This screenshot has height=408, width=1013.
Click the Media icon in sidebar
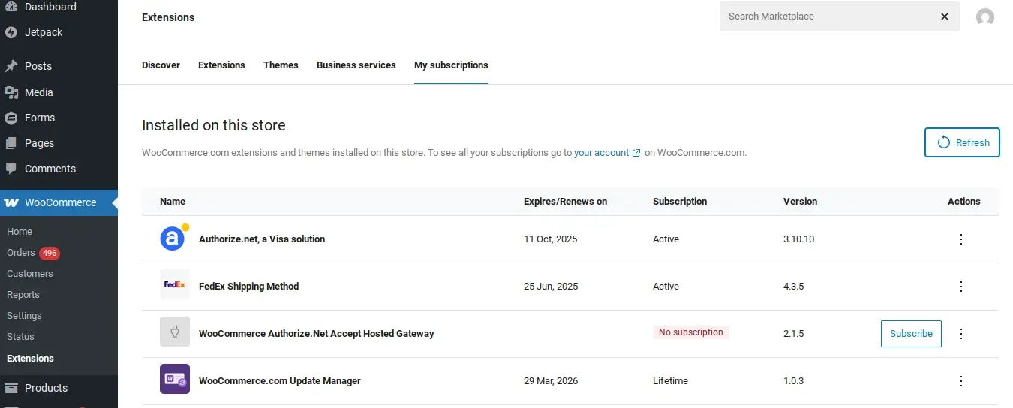[x=11, y=92]
